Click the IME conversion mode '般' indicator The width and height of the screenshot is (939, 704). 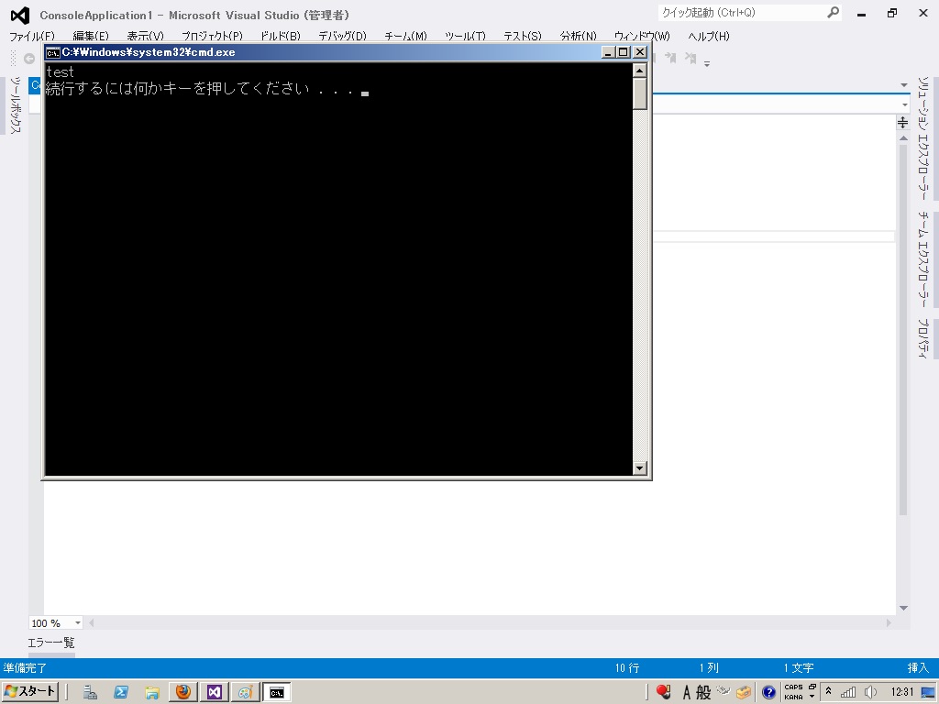pos(703,693)
